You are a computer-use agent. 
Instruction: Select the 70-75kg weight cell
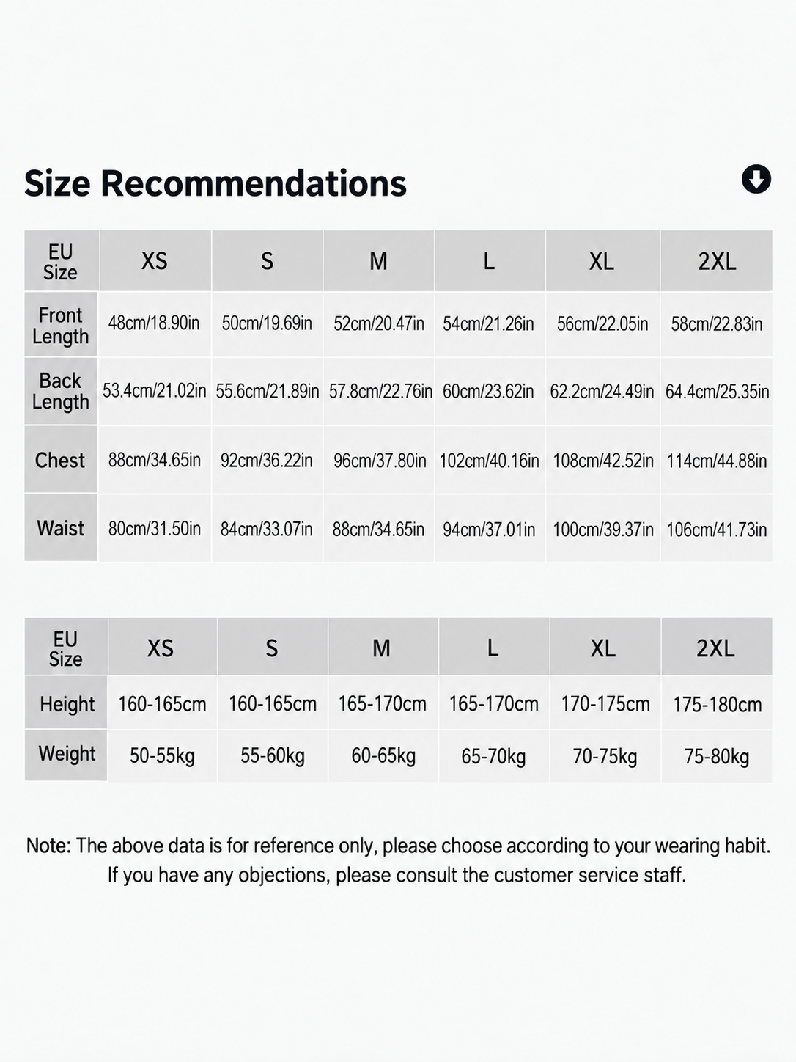tap(605, 756)
